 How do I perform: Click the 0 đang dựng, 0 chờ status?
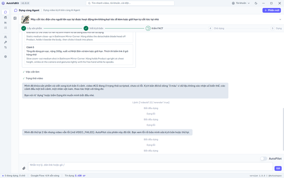(14, 176)
